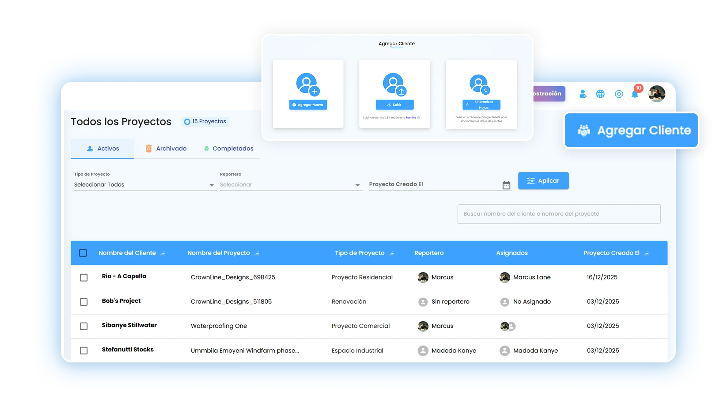Open the settings gear icon
Image resolution: width=724 pixels, height=395 pixels.
pyautogui.click(x=619, y=94)
